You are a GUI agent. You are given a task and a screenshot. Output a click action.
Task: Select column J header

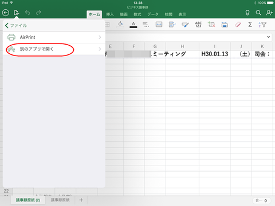tap(241, 46)
